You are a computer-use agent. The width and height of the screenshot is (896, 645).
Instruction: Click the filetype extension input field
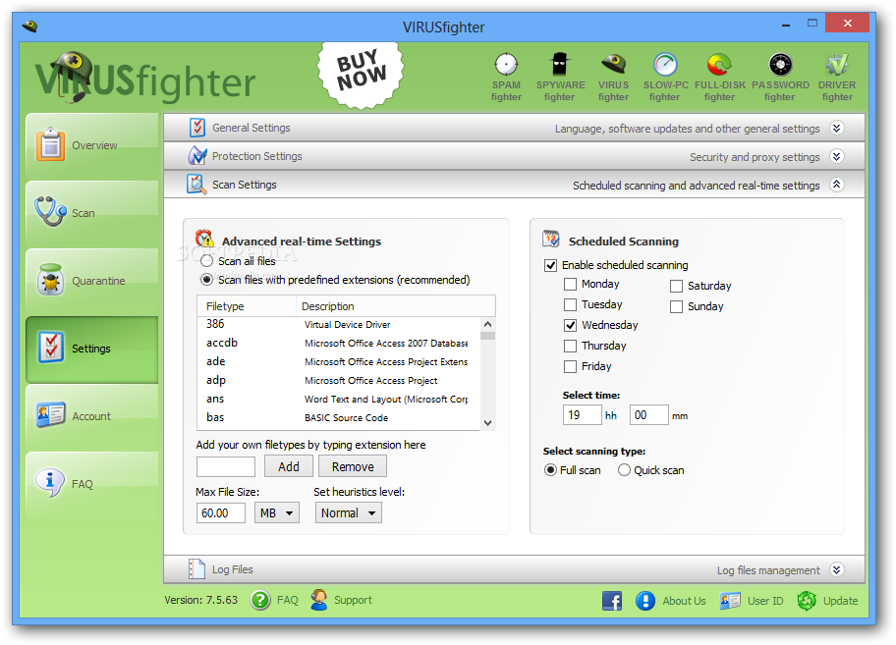click(x=226, y=466)
